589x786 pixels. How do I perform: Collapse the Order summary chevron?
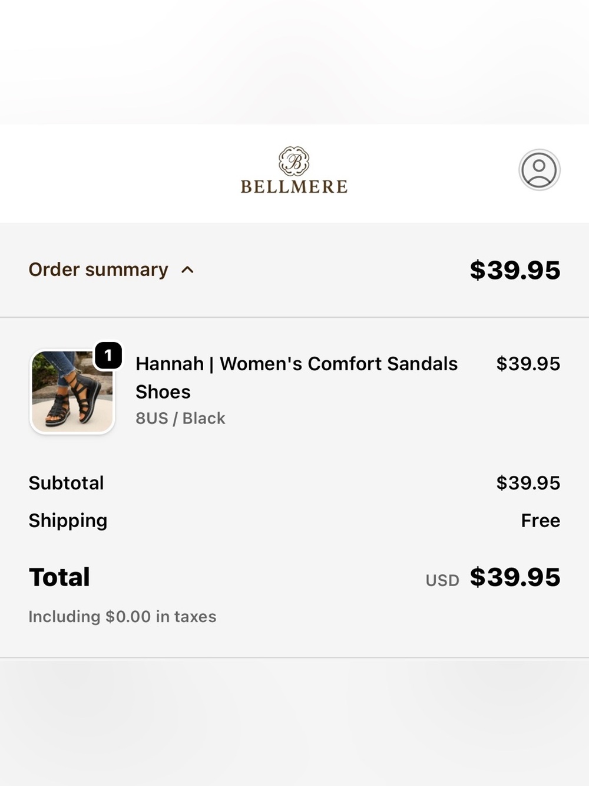pos(187,270)
